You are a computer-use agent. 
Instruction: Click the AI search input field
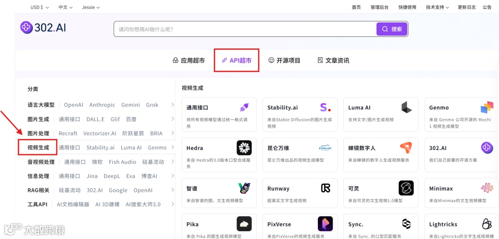(245, 29)
